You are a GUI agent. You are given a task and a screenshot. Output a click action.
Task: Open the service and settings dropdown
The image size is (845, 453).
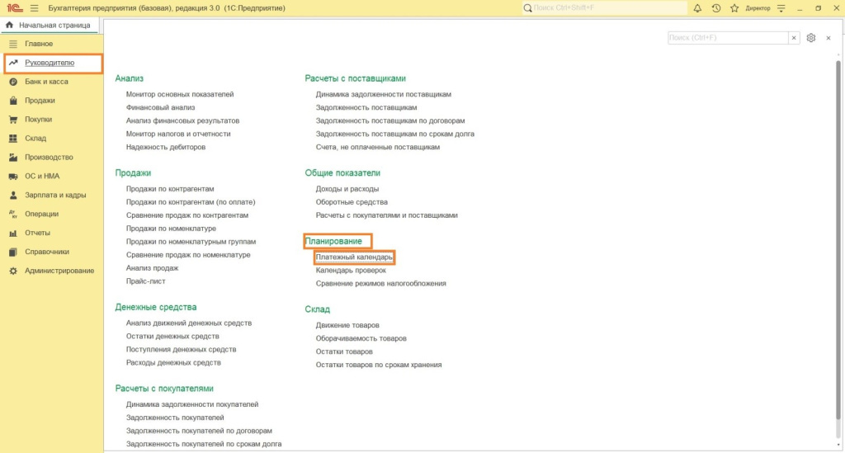tap(781, 8)
